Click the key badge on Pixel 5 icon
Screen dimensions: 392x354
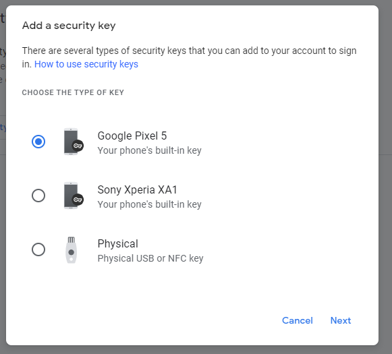coord(78,146)
